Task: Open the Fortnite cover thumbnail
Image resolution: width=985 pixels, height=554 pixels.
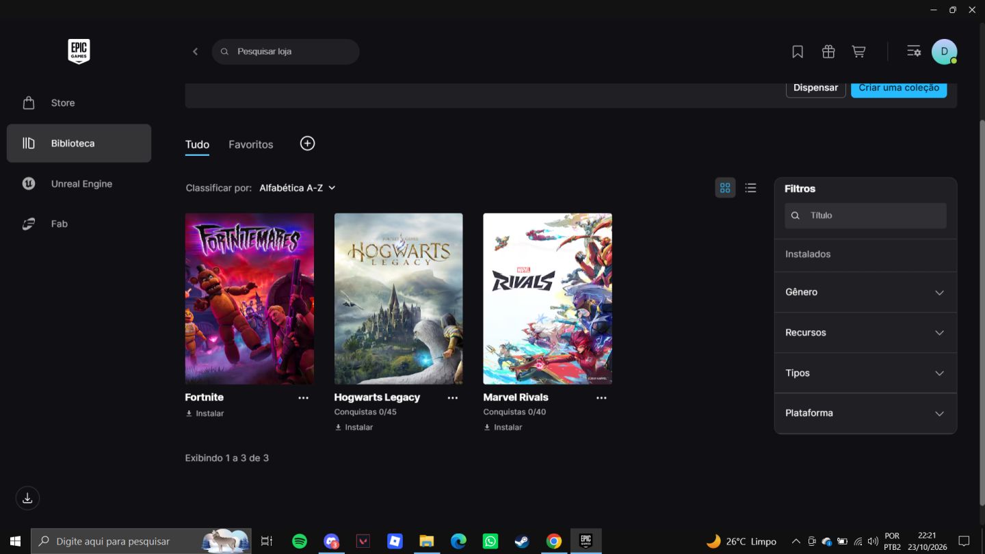Action: point(250,299)
